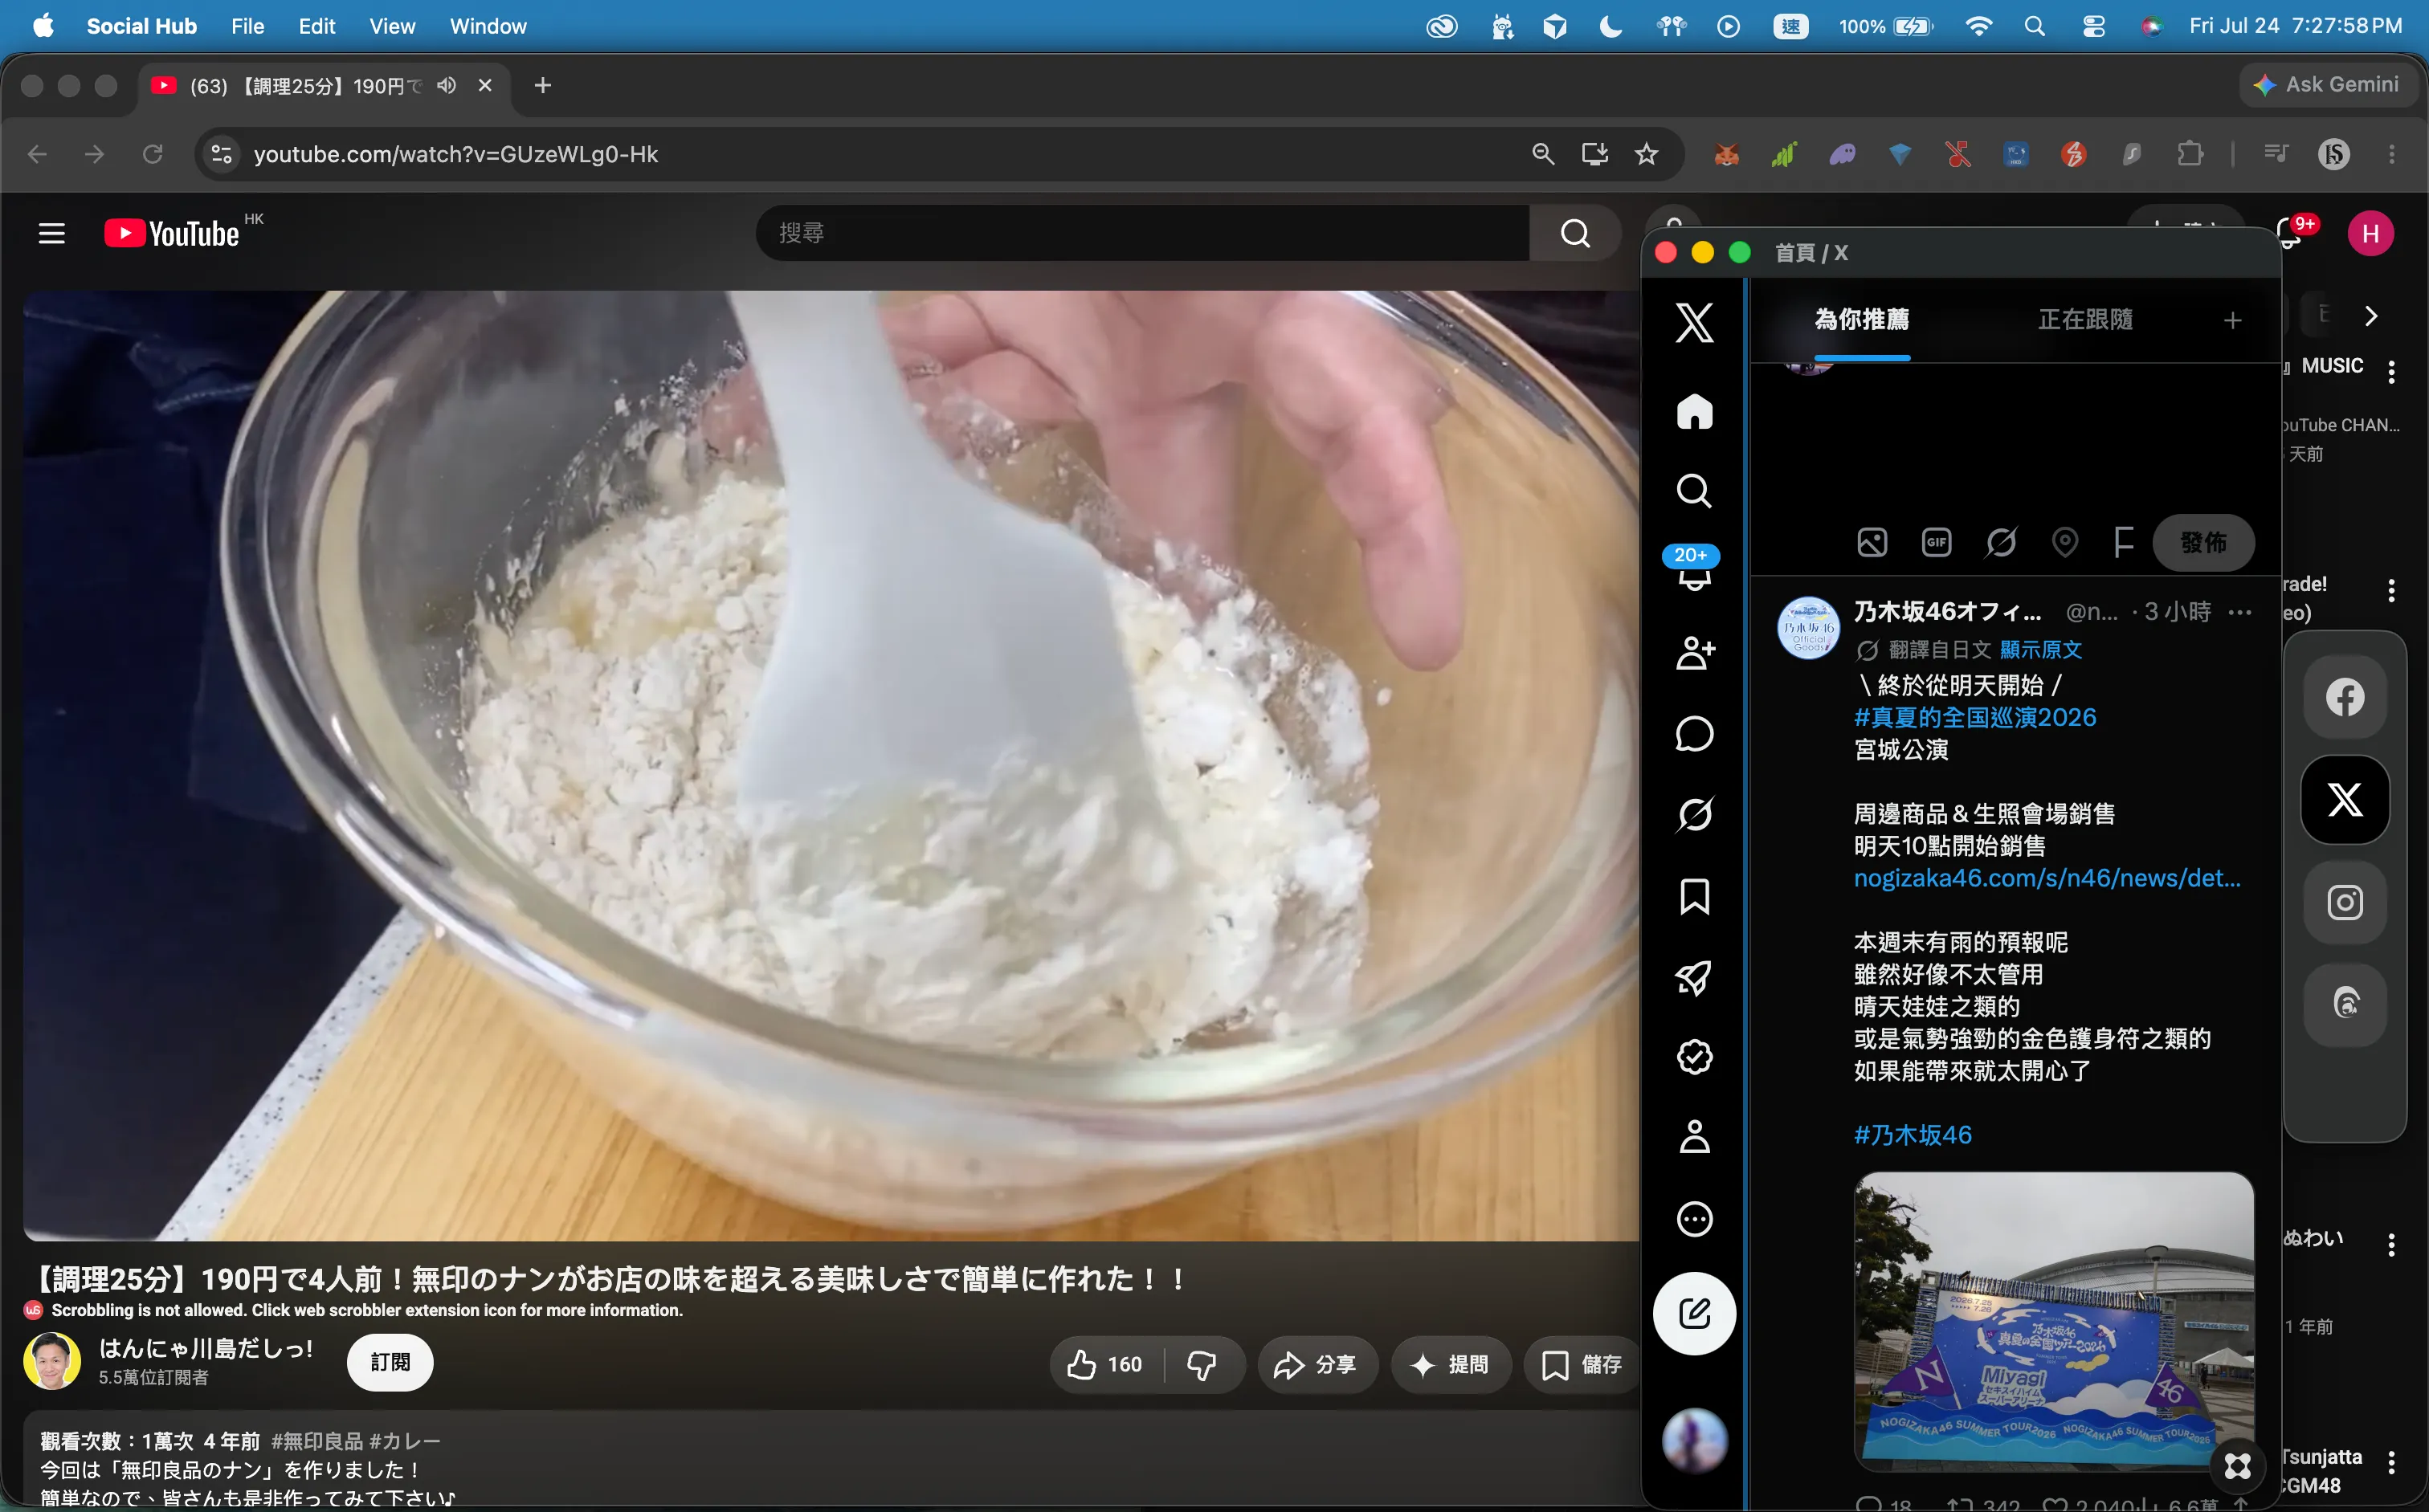Screen dimensions: 2429x1512
Task: Open X Home icon in sidebar
Action: [x=1694, y=411]
